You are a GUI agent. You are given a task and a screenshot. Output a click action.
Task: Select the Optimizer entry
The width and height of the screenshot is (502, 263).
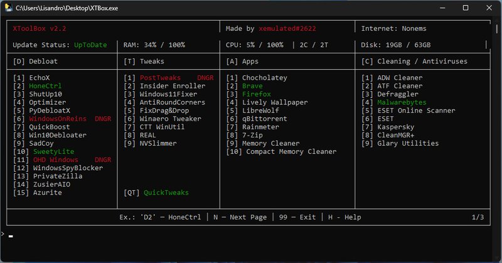(40, 102)
